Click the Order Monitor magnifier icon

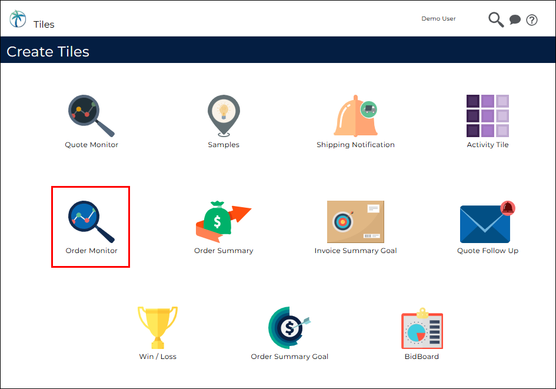(91, 222)
